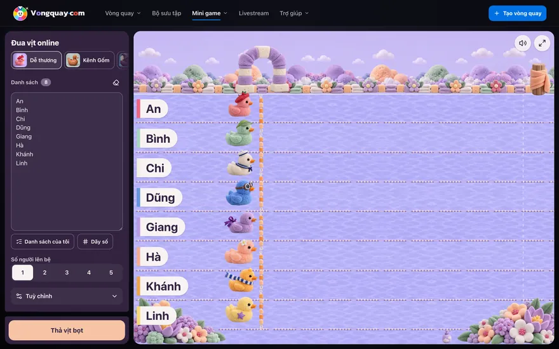Click Linh's yellow star duck
The width and height of the screenshot is (559, 349).
[x=241, y=310]
